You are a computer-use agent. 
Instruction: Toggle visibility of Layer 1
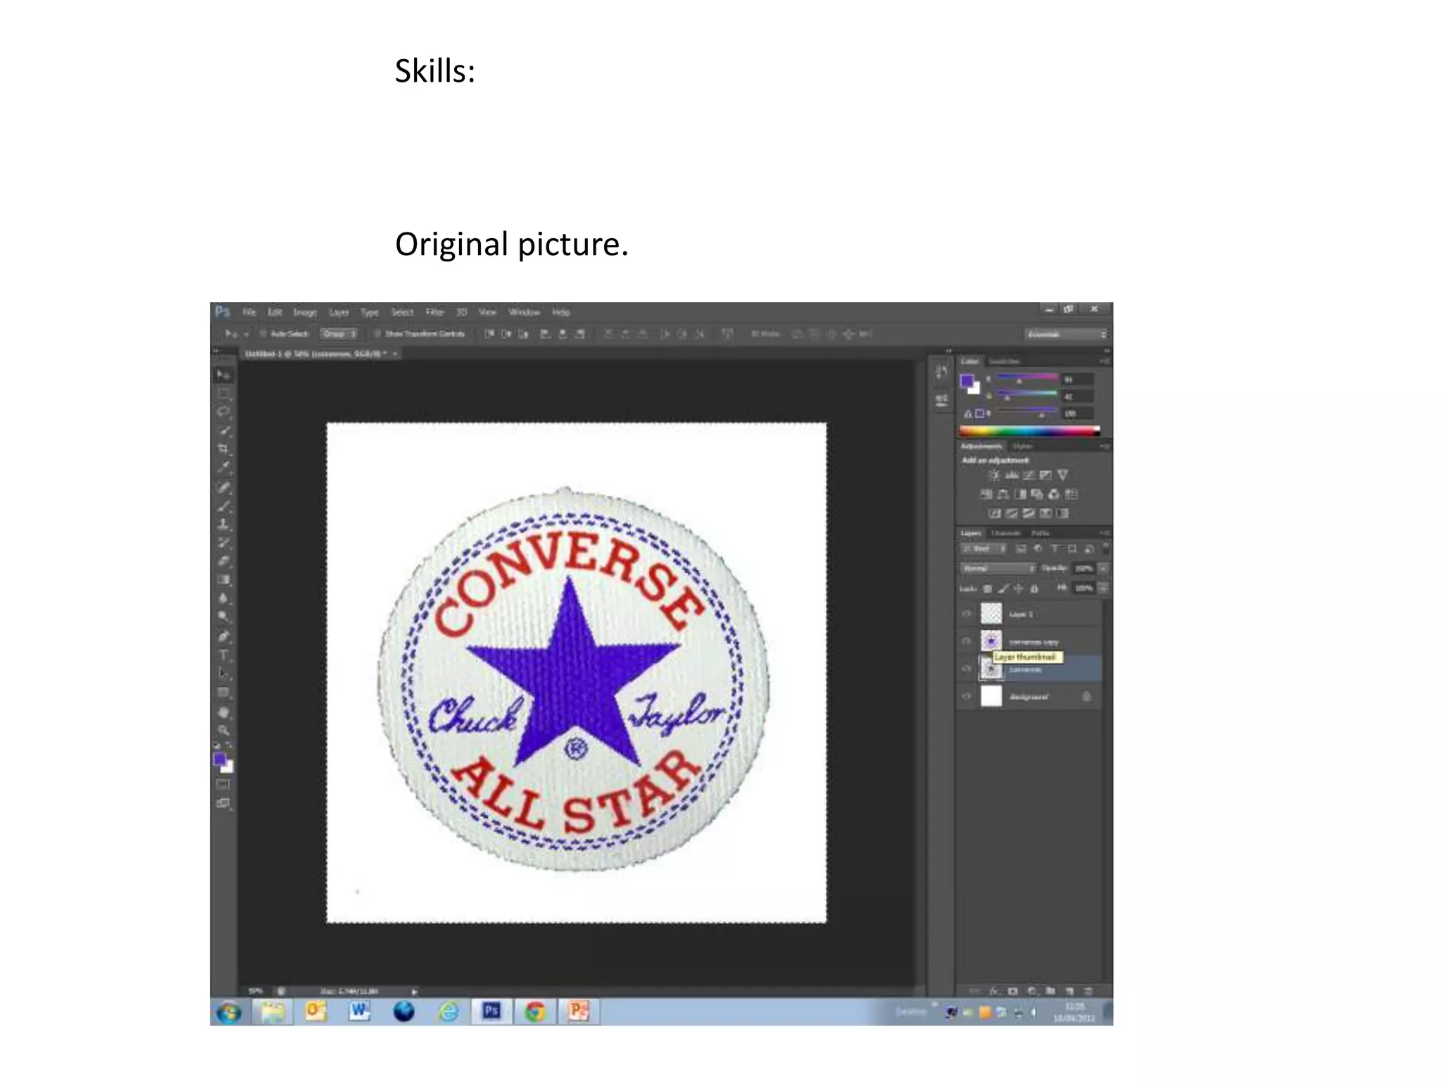[967, 614]
